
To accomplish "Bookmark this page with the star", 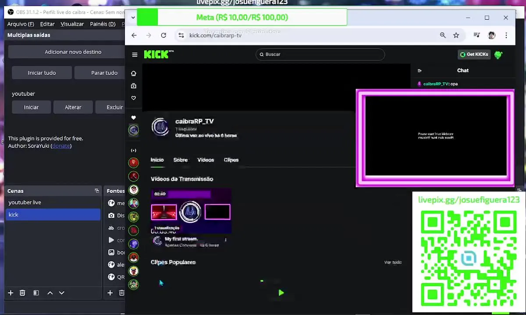I will (456, 35).
